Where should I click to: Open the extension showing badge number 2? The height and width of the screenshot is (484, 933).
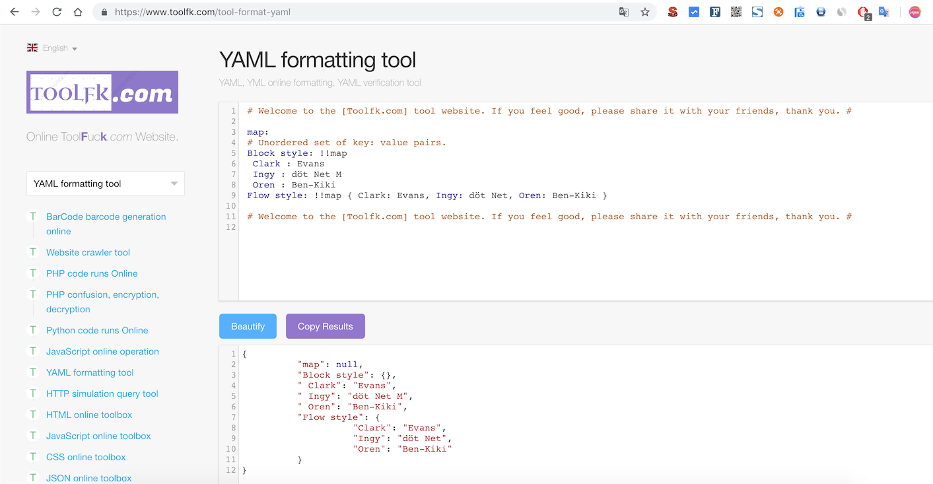863,12
